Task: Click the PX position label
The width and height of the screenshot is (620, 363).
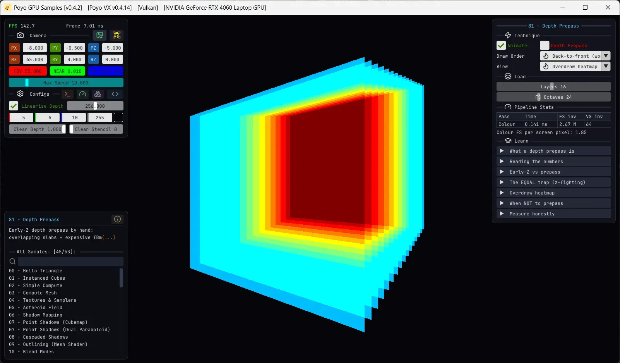Action: click(x=14, y=48)
